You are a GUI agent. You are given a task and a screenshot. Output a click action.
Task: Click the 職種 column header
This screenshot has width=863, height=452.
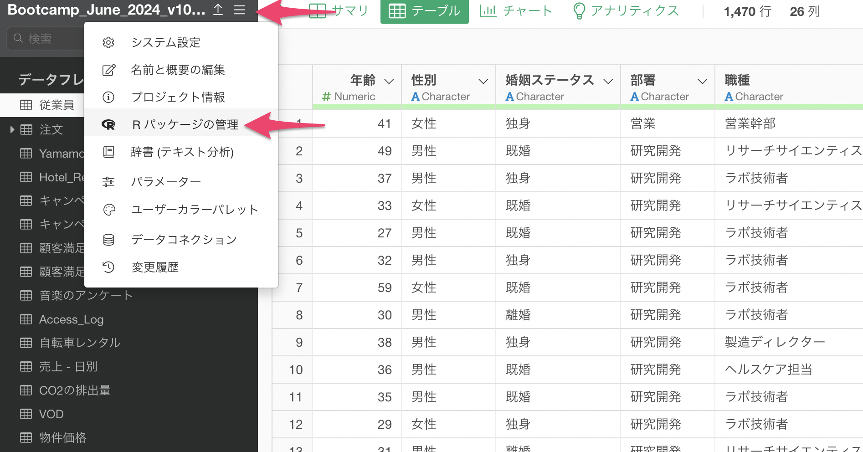click(789, 87)
